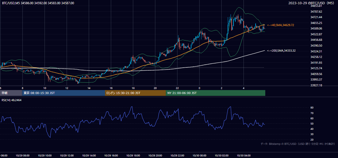
Task: Click the RSI scale value 30
Action: pyautogui.click(x=312, y=134)
